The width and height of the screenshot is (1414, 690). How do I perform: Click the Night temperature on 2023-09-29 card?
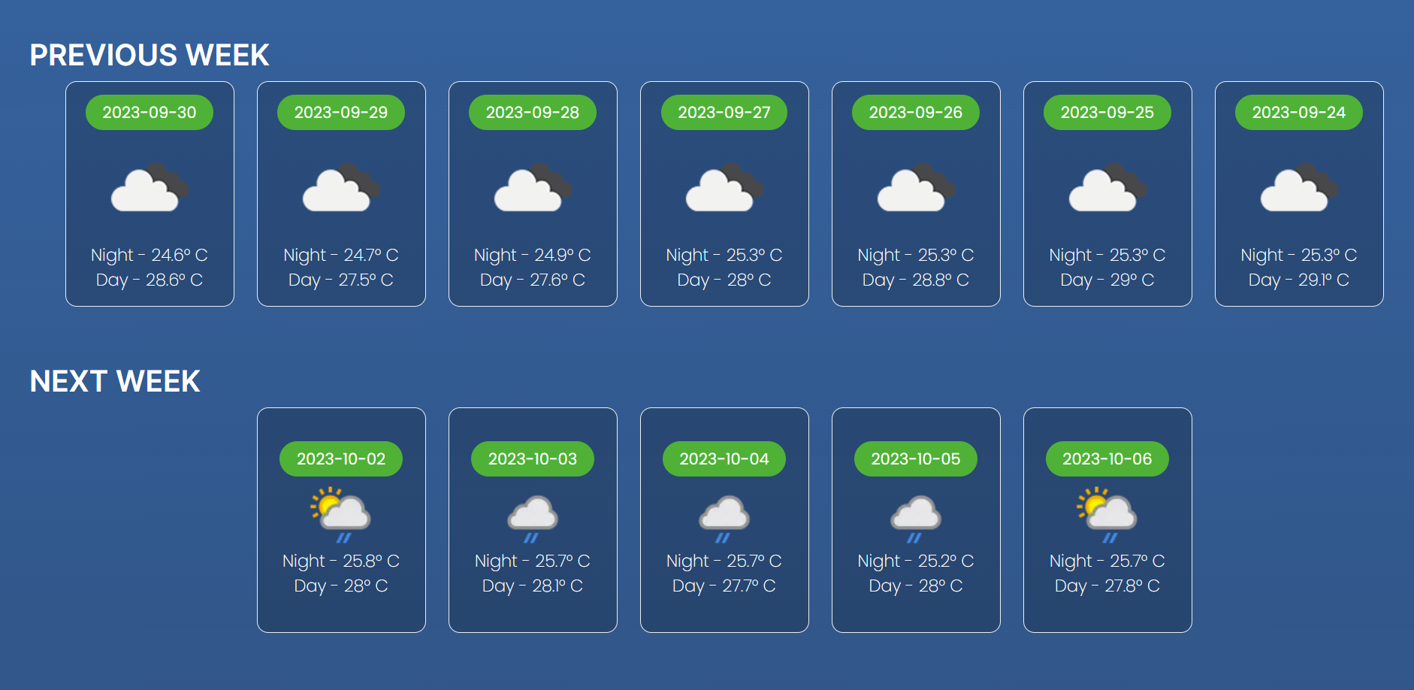tap(340, 255)
